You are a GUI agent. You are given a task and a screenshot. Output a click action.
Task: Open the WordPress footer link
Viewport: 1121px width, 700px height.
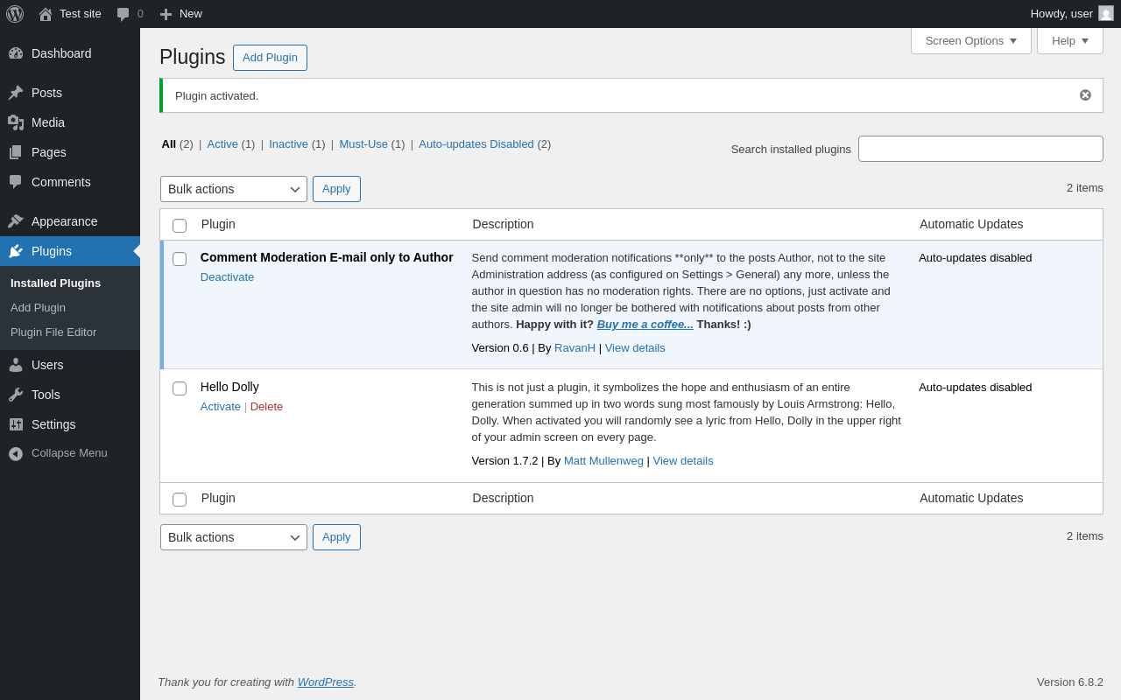pos(326,682)
